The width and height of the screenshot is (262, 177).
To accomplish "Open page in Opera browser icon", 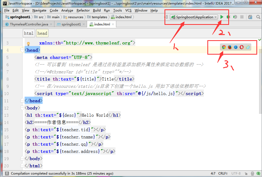I will point(241,47).
